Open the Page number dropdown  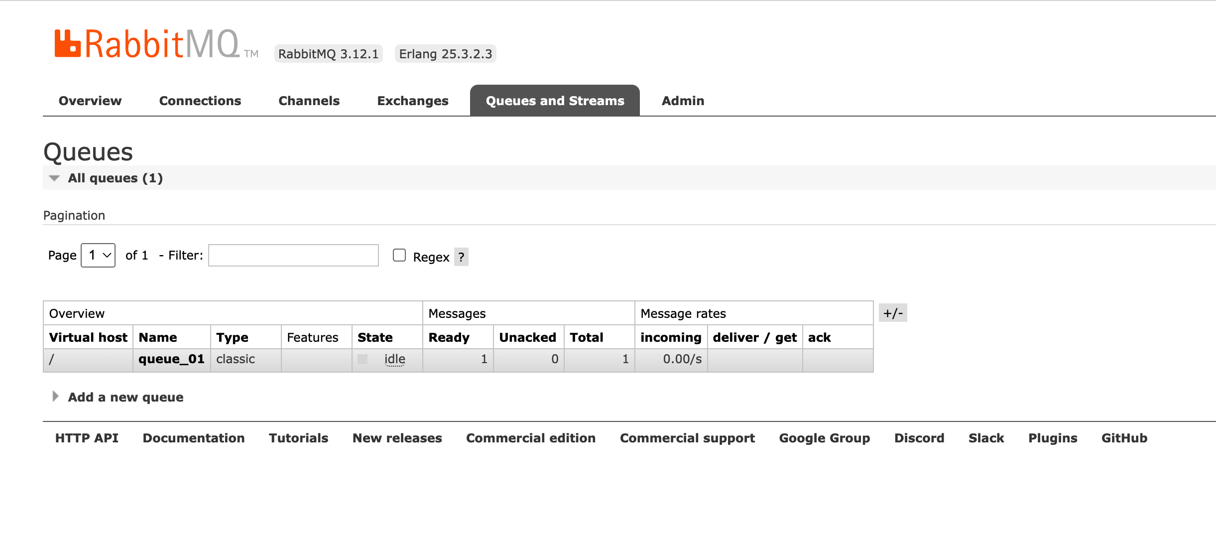point(98,255)
